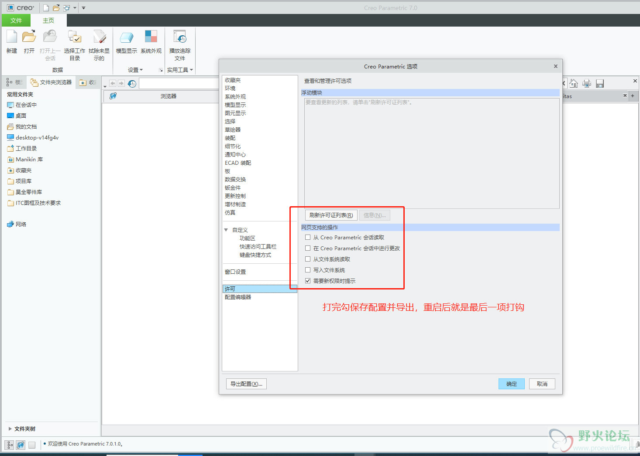
Task: Toggle model tree icon in status bar
Action: (x=10, y=445)
